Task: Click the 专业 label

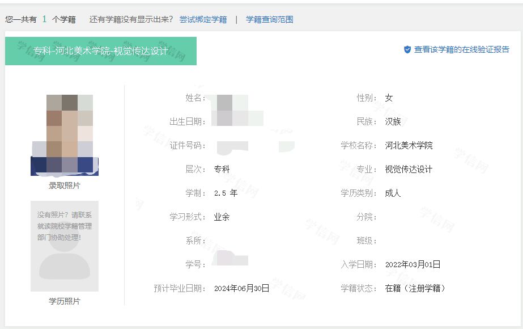Action: (x=367, y=169)
